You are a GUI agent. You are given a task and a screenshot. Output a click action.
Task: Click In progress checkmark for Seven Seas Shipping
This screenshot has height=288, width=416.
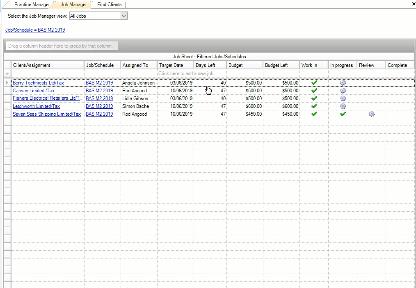click(x=343, y=114)
